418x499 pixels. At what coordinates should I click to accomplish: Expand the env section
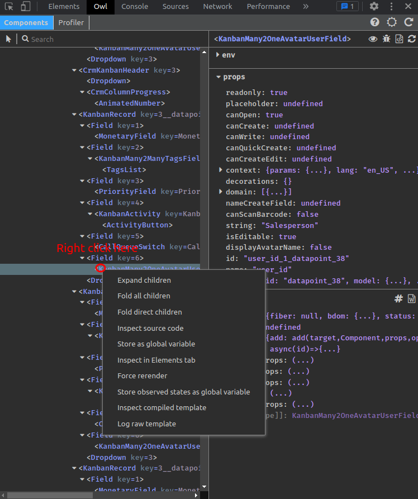pyautogui.click(x=218, y=55)
